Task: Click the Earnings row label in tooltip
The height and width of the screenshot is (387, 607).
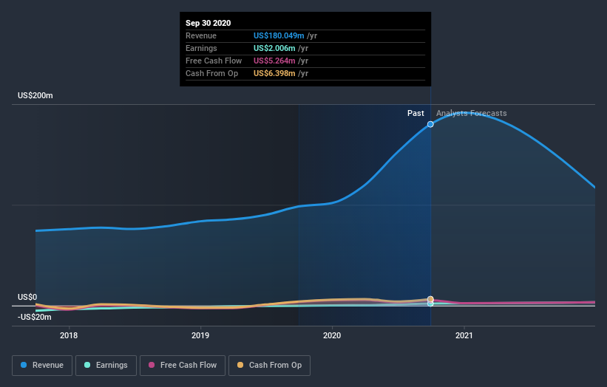Action: click(x=201, y=48)
